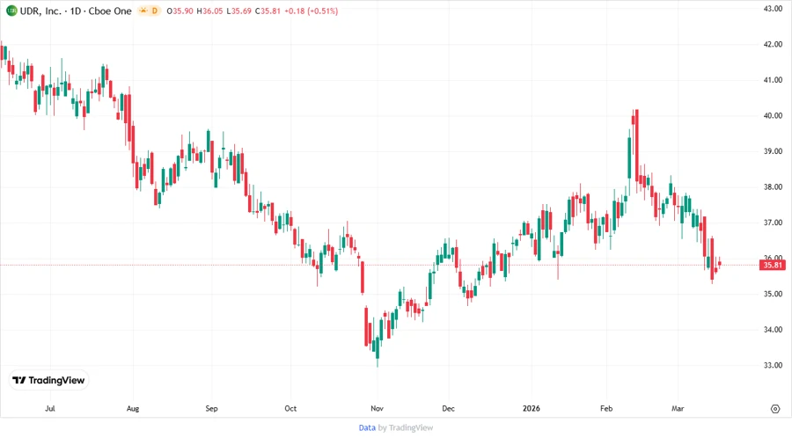Viewport: 792px width, 438px height.
Task: Click the orange D data-delay badge
Action: [155, 11]
